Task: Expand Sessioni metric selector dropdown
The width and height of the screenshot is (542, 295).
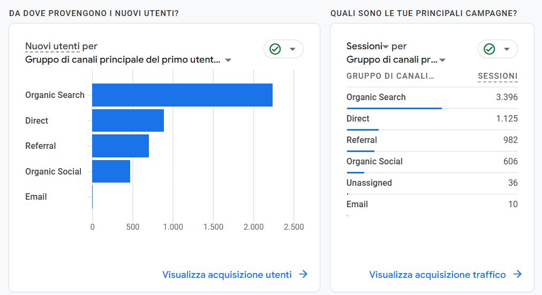Action: pos(386,47)
